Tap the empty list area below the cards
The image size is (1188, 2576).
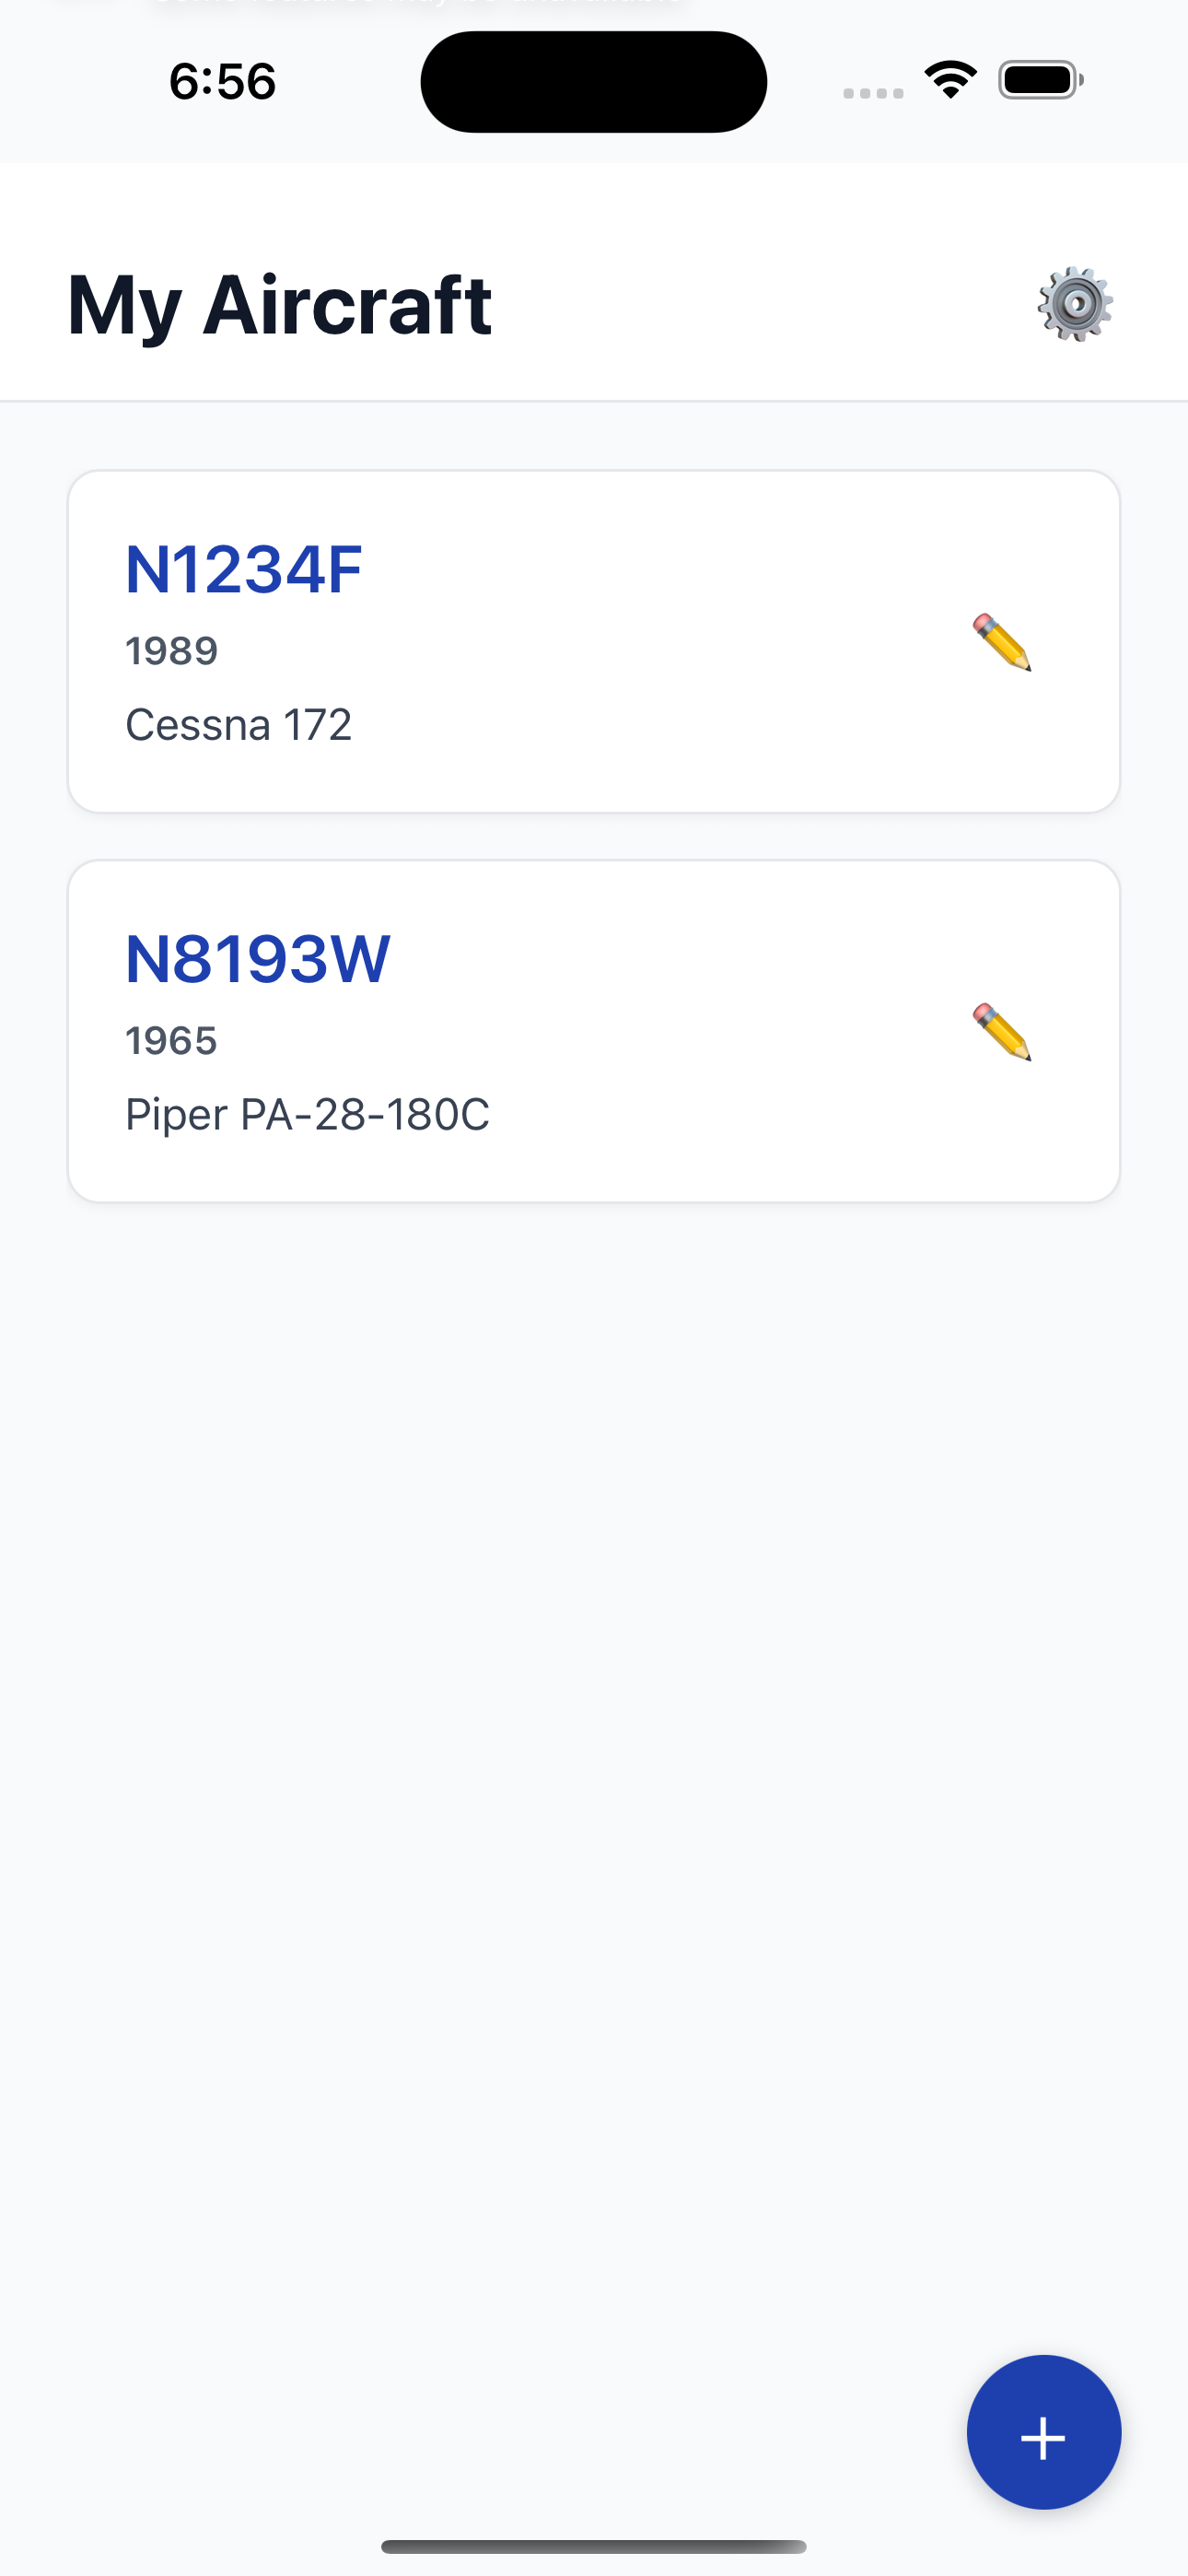coord(593,1700)
